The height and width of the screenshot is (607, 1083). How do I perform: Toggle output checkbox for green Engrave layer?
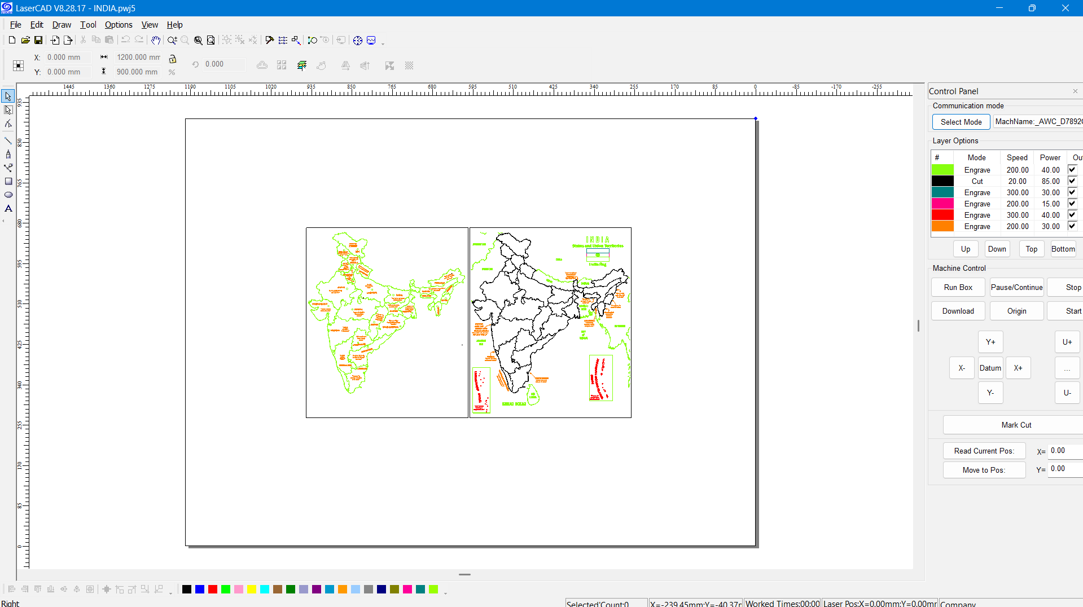(x=1072, y=170)
